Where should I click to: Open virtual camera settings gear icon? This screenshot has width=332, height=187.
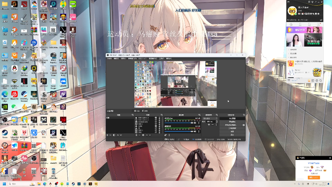pos(244,125)
